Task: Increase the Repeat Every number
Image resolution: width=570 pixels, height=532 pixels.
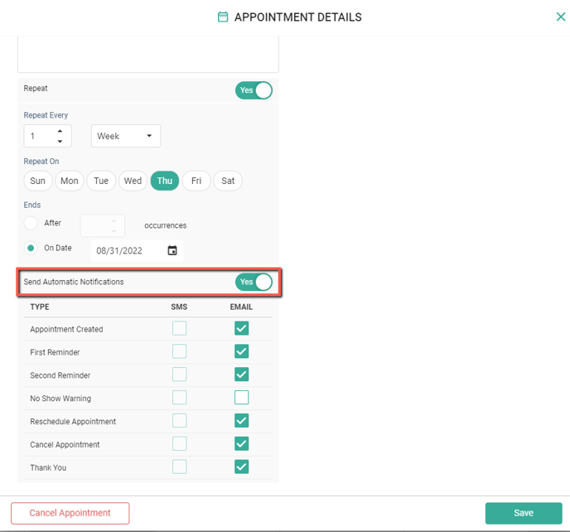Action: pyautogui.click(x=60, y=131)
